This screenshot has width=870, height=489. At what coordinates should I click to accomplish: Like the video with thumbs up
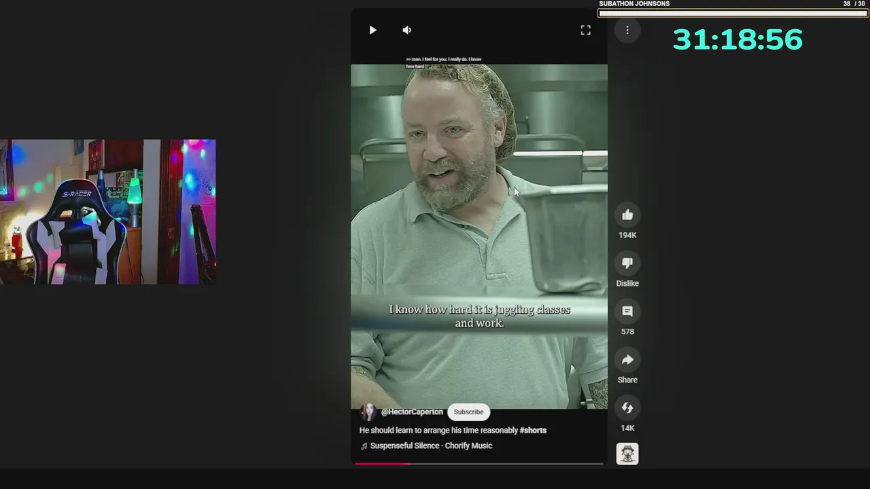click(x=627, y=215)
